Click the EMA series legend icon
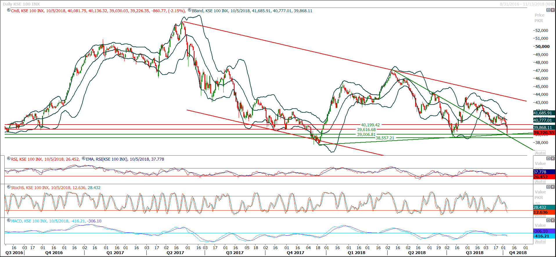This screenshot has height=257, width=556. coord(84,159)
